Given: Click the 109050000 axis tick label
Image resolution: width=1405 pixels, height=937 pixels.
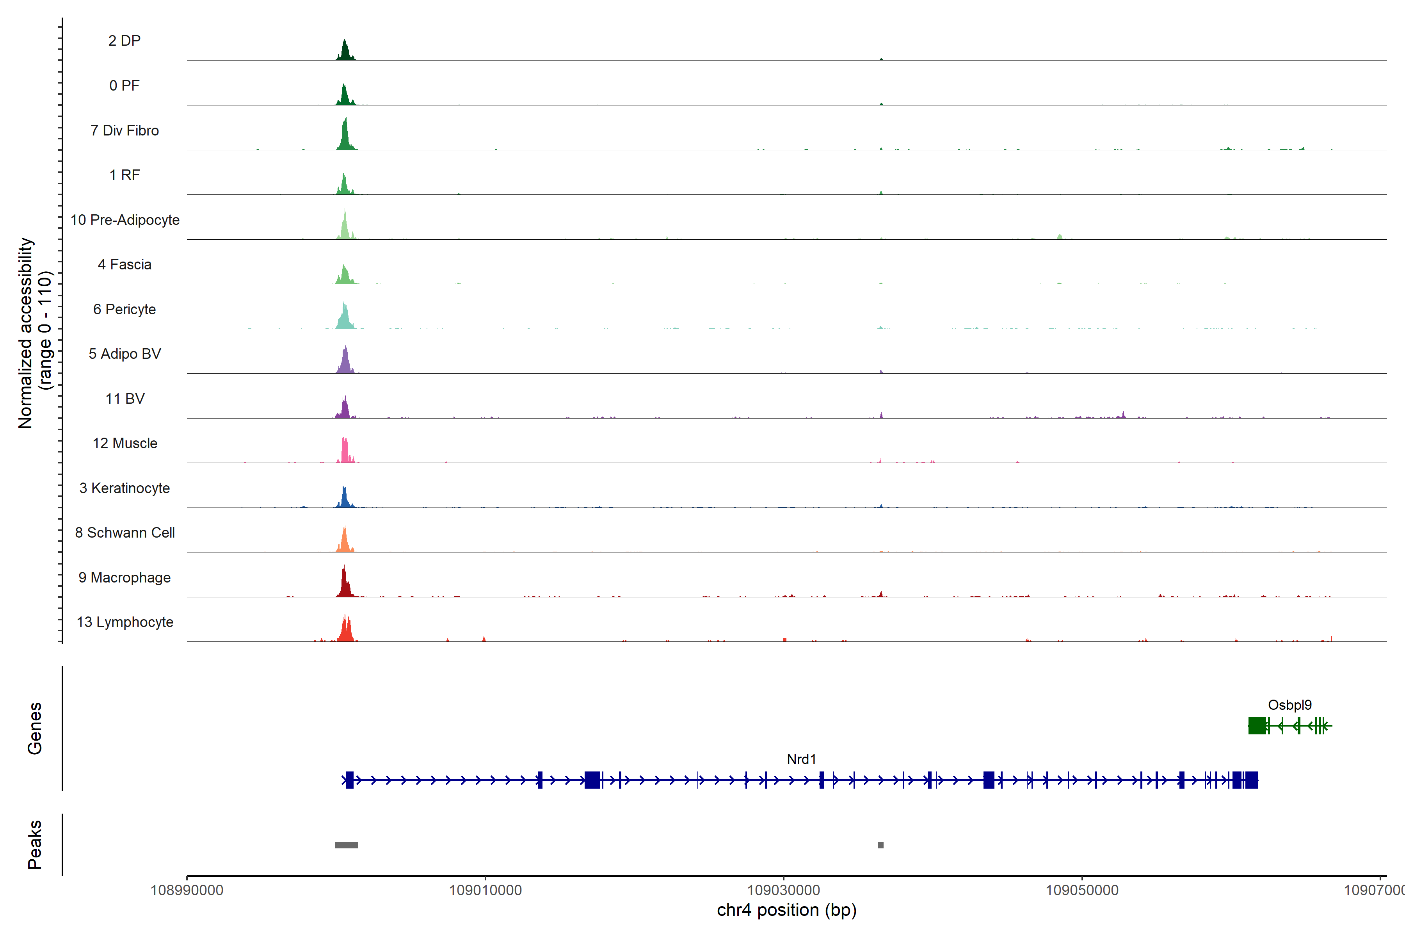Looking at the screenshot, I should [1082, 891].
